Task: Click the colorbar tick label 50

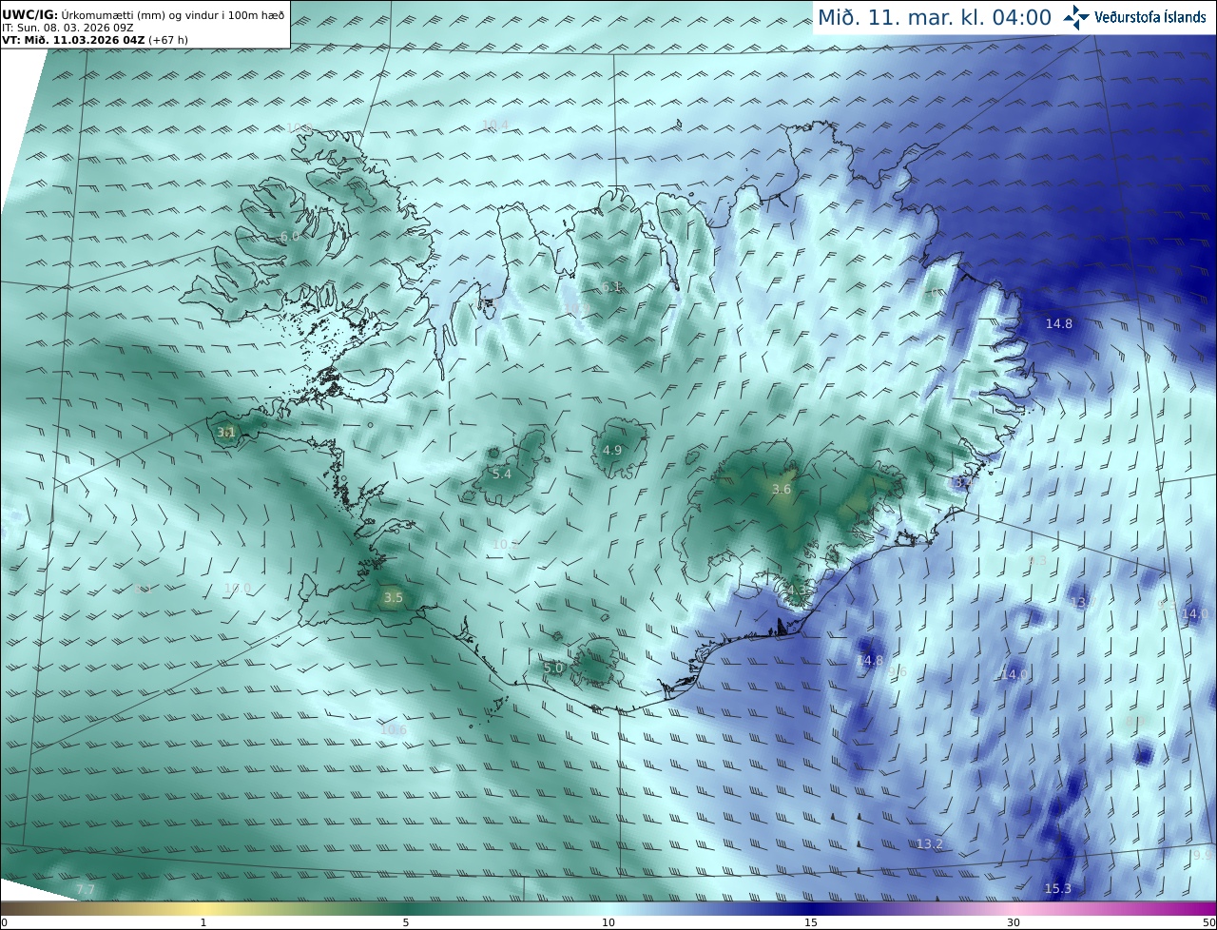Action: click(1208, 922)
